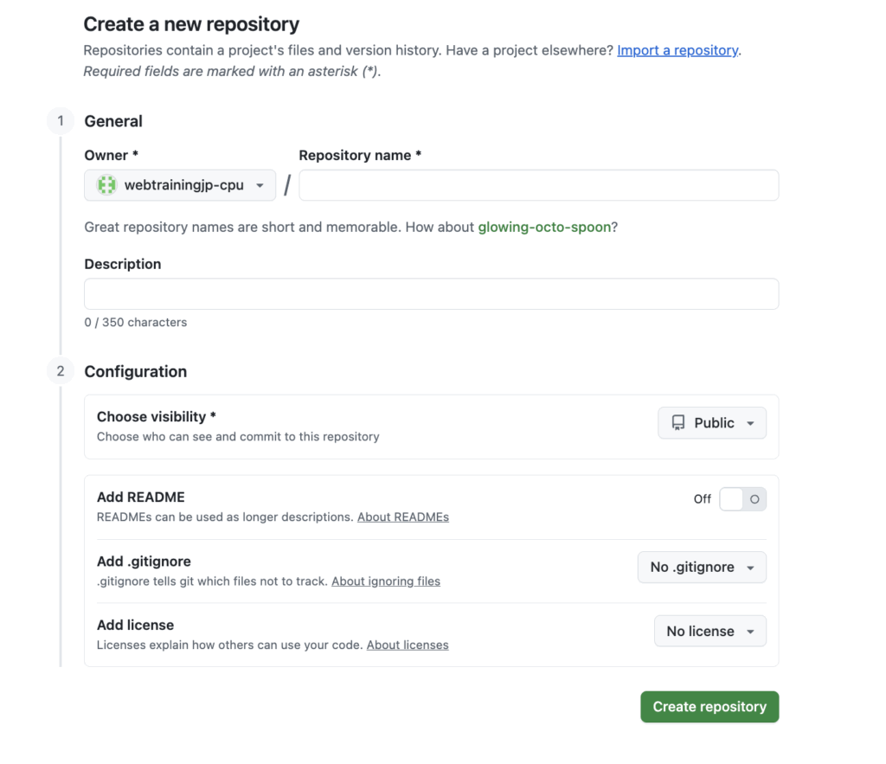Click the repository icon beside Public
This screenshot has height=764, width=886.
pyautogui.click(x=677, y=423)
